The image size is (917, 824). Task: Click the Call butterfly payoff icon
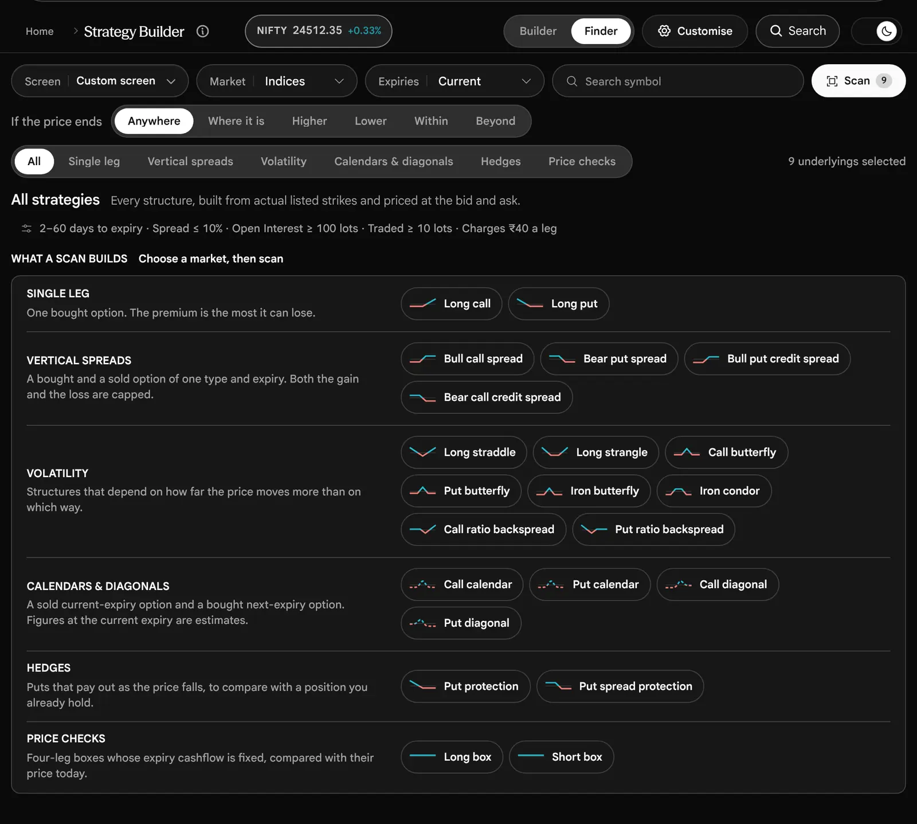[x=687, y=452]
